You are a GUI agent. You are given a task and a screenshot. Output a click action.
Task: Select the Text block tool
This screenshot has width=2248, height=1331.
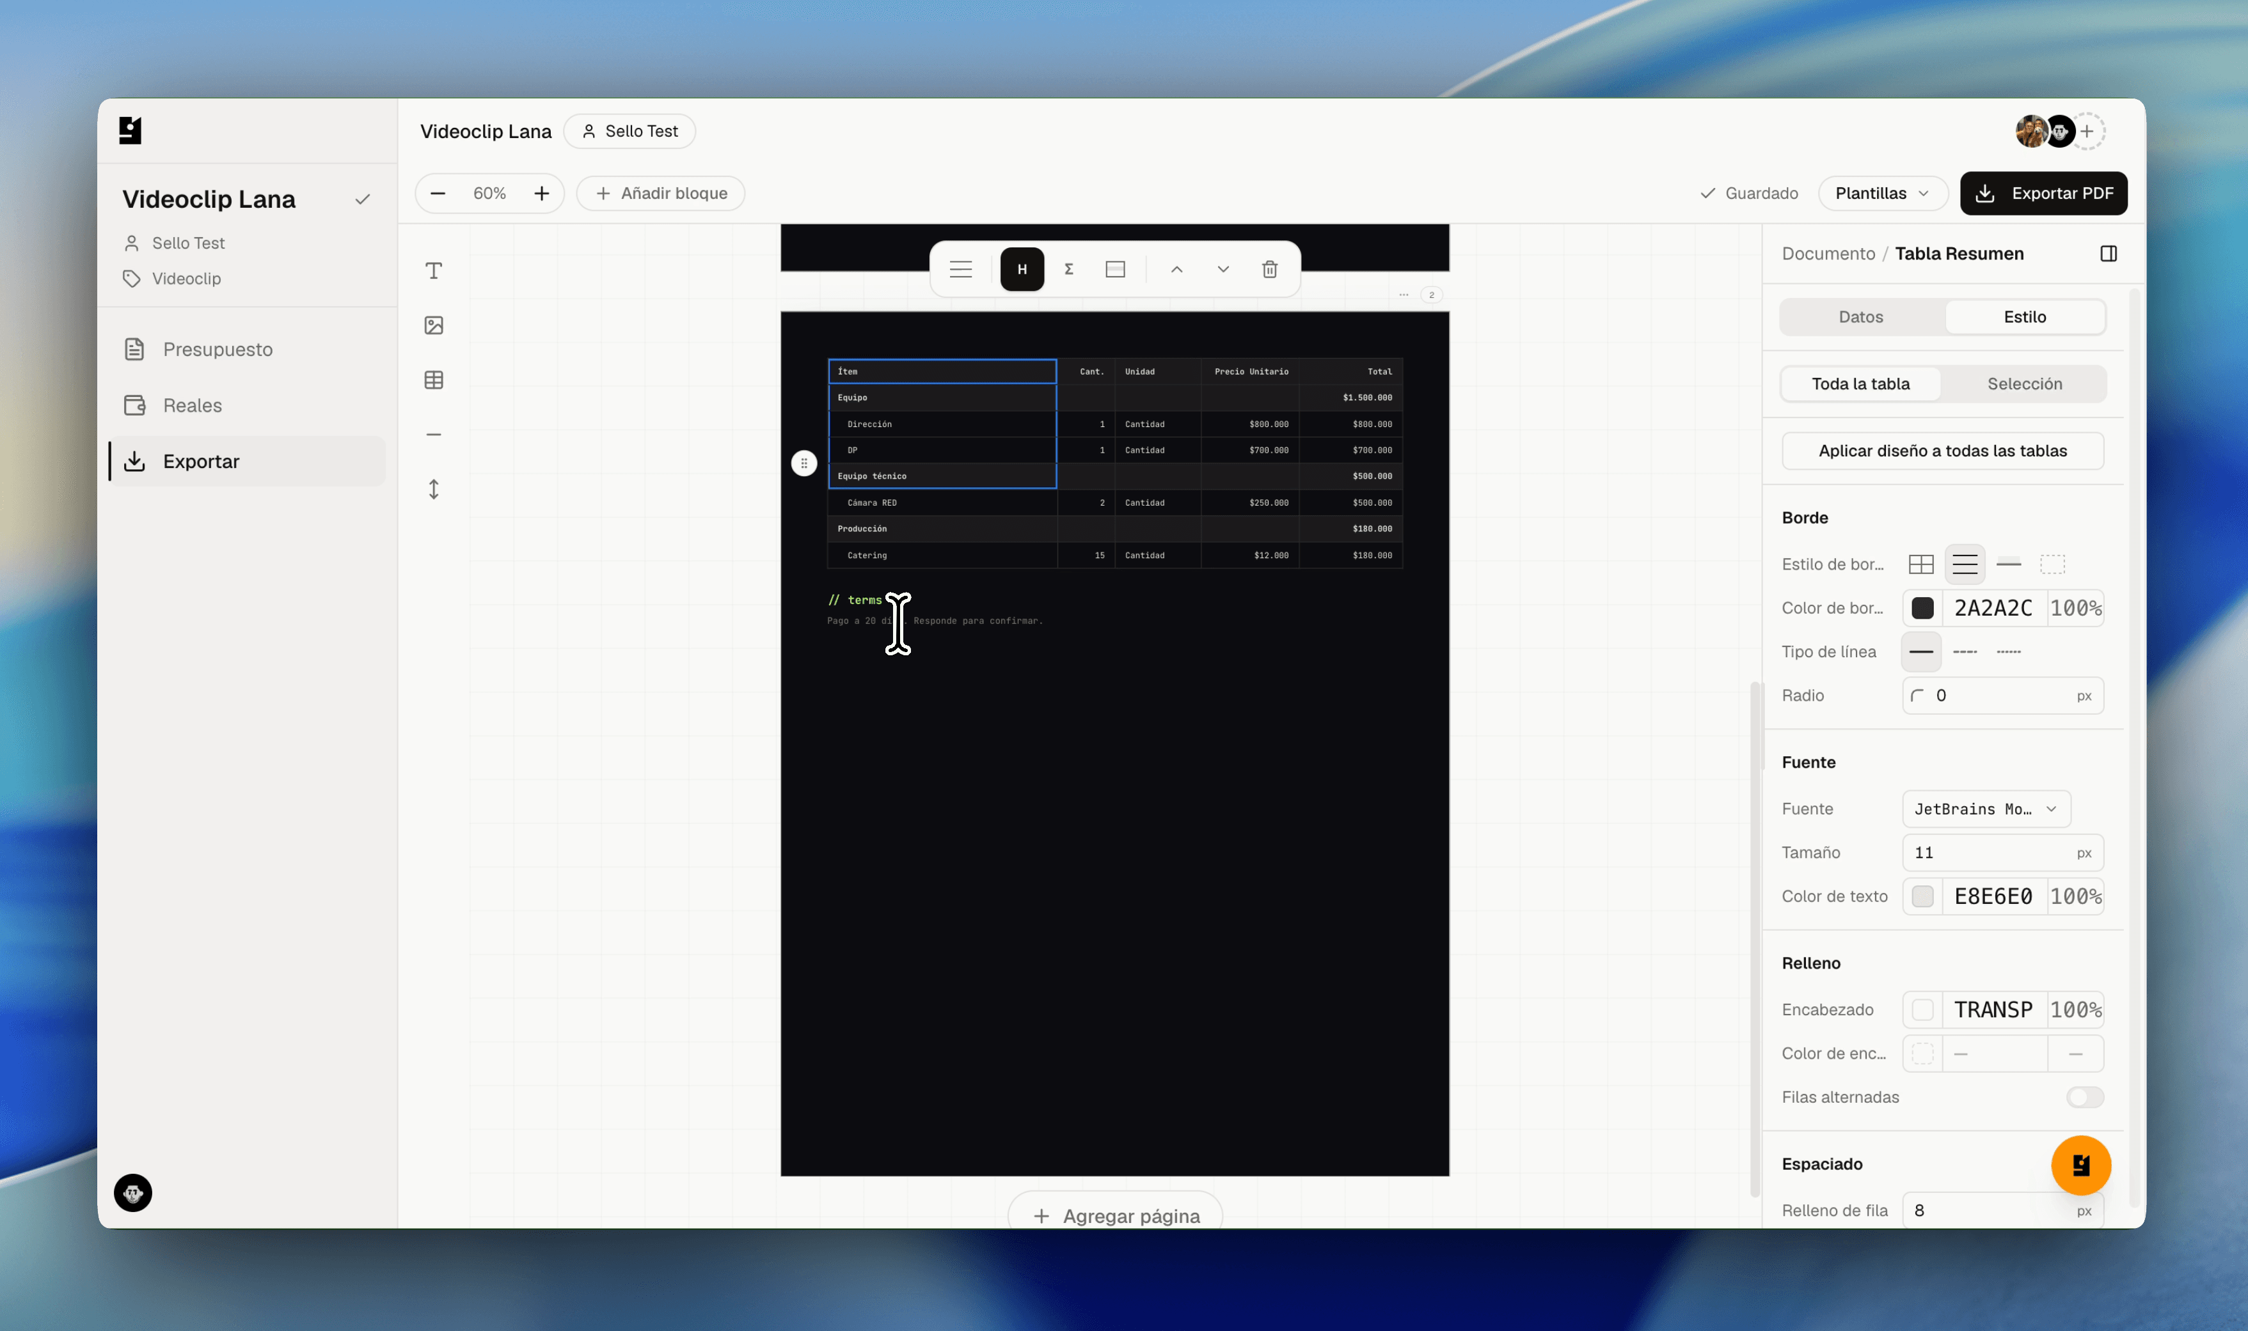(434, 271)
